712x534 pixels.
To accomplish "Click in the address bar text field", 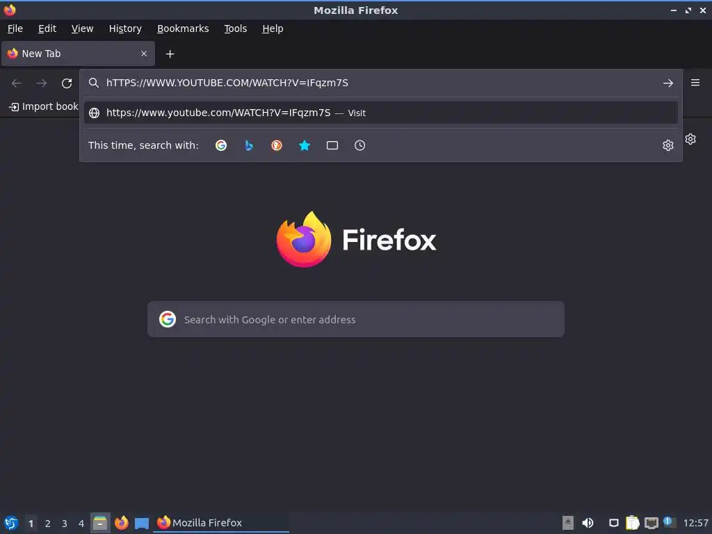I will (x=380, y=83).
